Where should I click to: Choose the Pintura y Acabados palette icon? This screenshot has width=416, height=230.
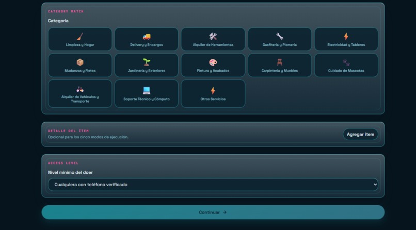213,62
